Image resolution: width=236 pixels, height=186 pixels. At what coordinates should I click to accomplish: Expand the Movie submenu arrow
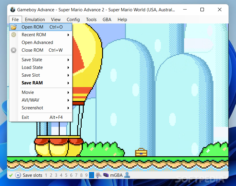click(68, 92)
